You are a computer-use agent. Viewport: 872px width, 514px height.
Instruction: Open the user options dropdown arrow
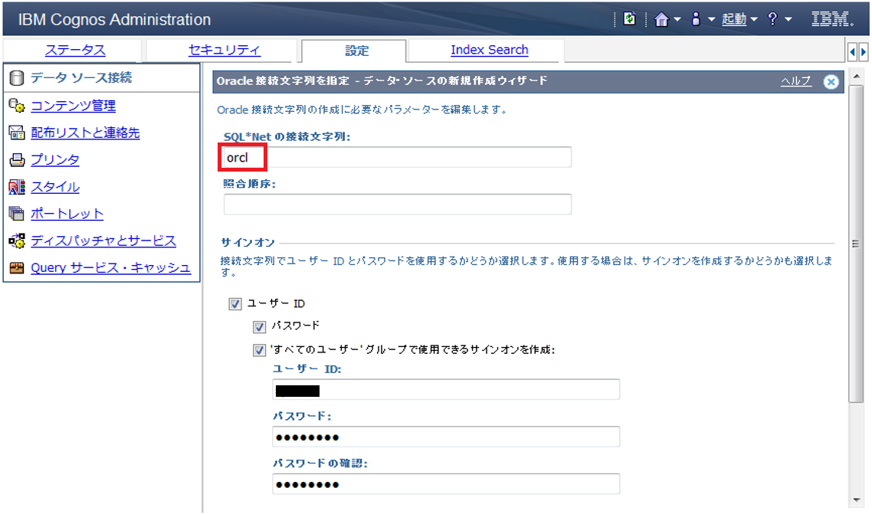pyautogui.click(x=711, y=19)
